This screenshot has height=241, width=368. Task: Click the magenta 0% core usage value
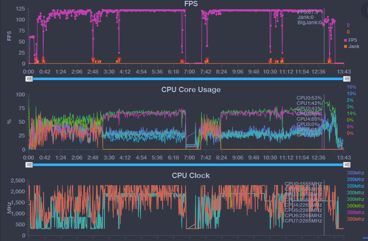tap(350, 126)
